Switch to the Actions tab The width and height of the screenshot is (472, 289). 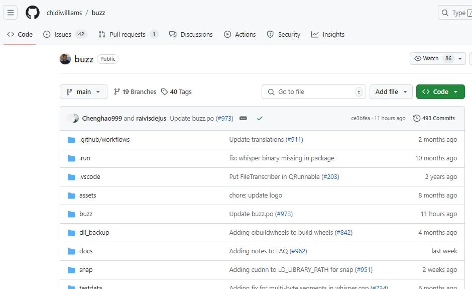(x=240, y=34)
